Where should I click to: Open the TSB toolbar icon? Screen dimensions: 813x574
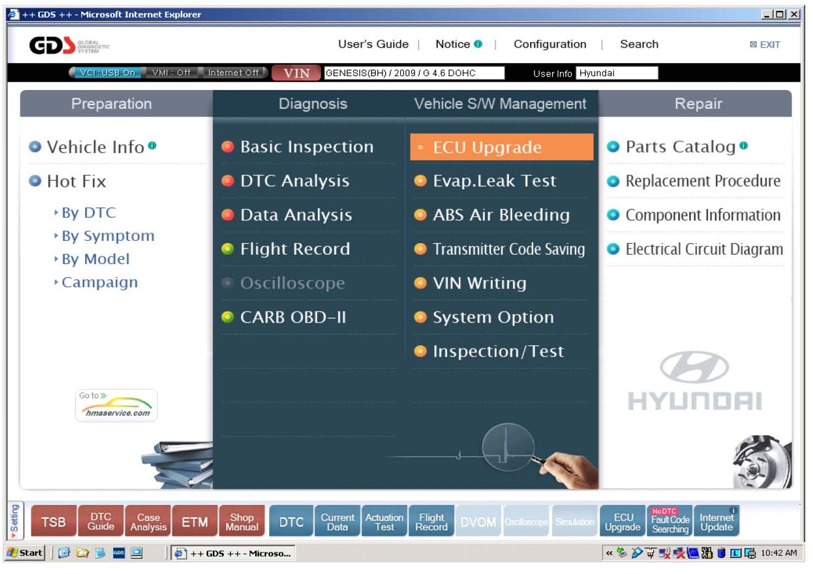[54, 522]
